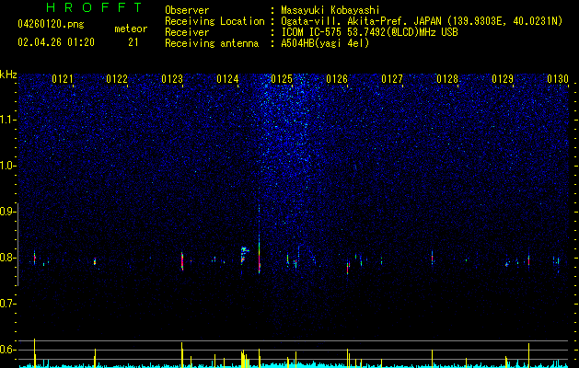Click the 0.6 kHz axis label
This screenshot has width=579, height=368.
coord(7,350)
